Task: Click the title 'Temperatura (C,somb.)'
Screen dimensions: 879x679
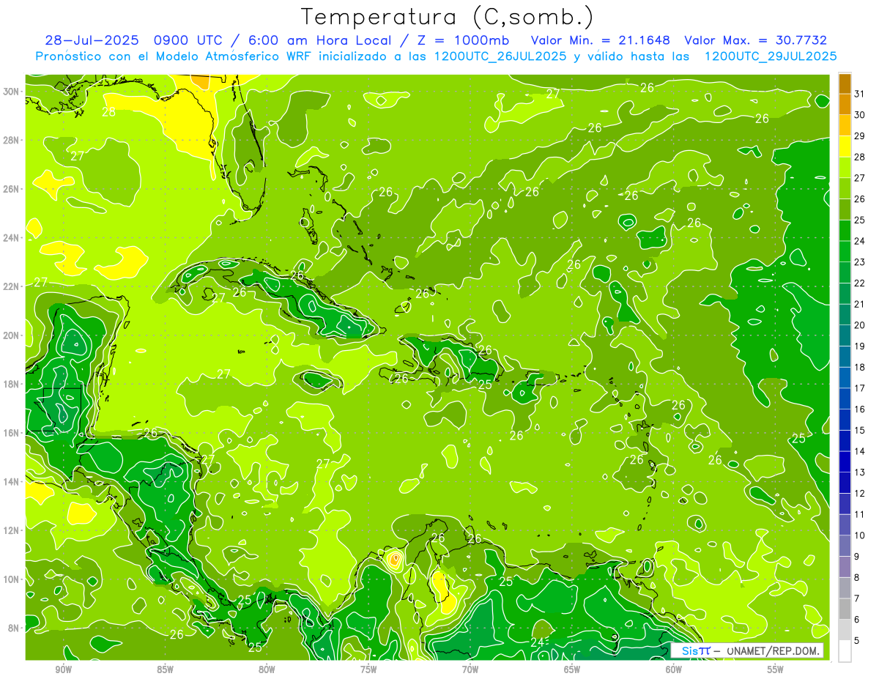Action: [448, 17]
